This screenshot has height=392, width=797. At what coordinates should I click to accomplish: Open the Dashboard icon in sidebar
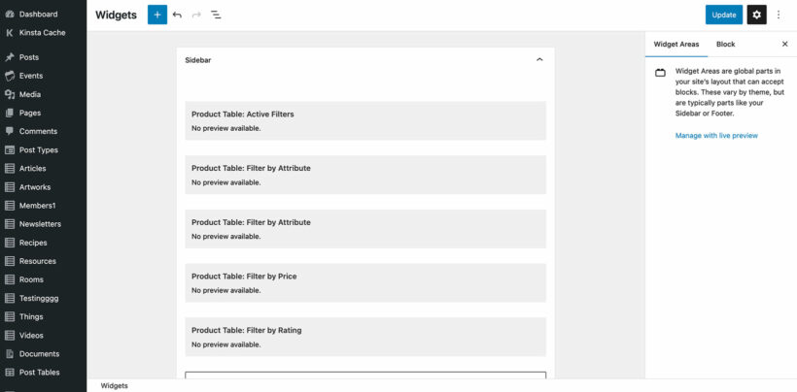coord(9,15)
